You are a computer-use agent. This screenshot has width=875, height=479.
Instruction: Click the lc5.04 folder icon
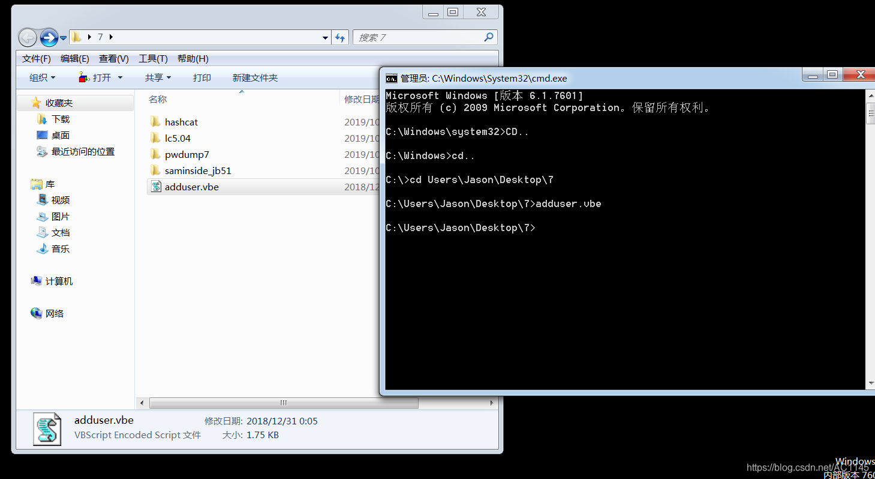155,138
